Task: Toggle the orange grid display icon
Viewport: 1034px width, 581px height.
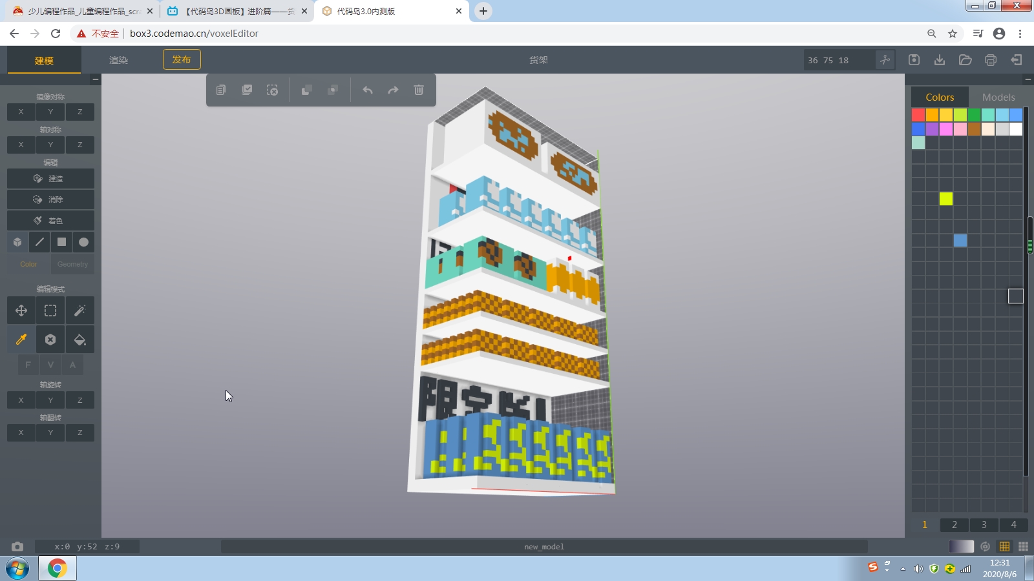Action: point(1004,547)
